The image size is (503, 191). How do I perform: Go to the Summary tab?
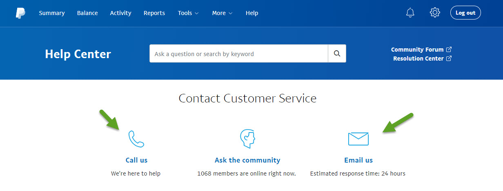click(52, 13)
